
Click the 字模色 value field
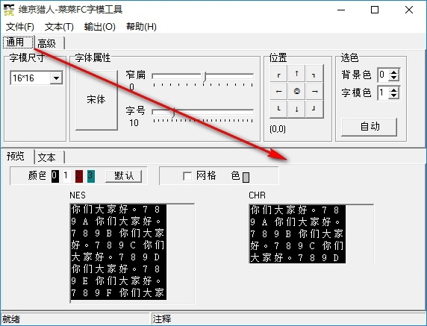click(384, 93)
